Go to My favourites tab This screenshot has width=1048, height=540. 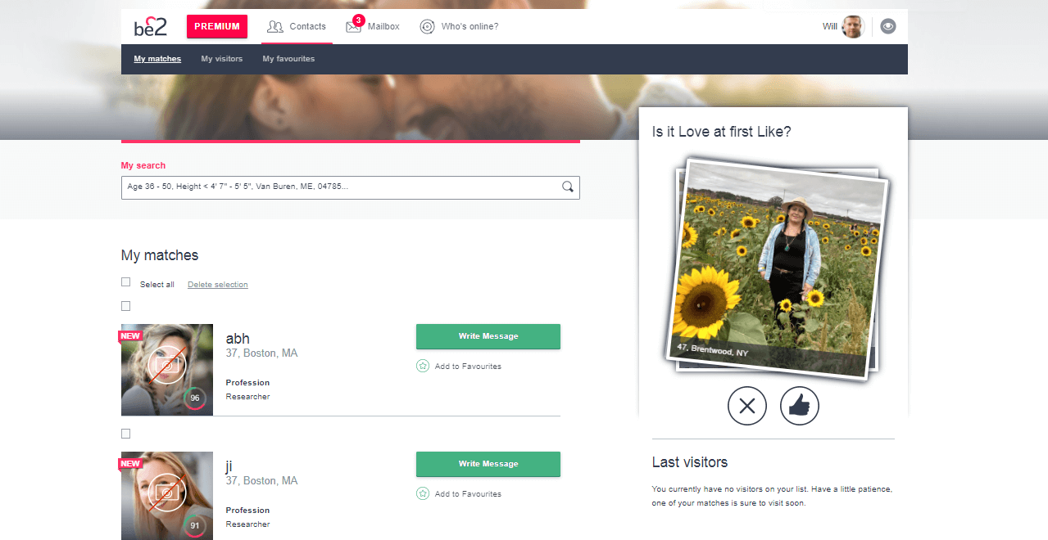pyautogui.click(x=288, y=59)
